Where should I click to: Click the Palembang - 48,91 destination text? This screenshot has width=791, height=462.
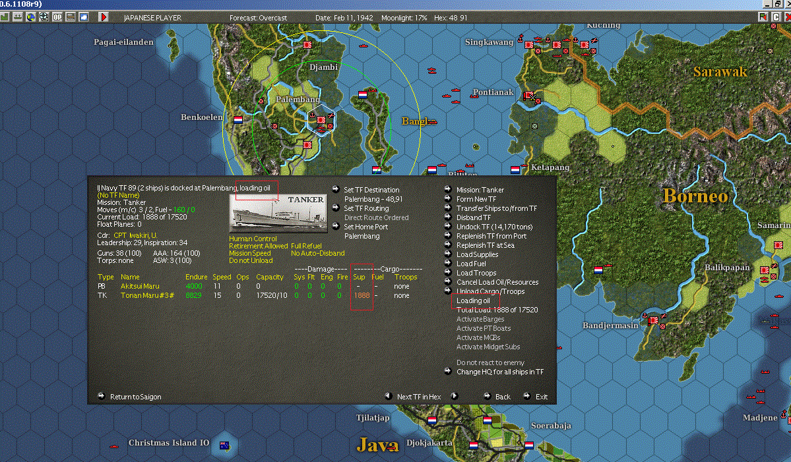(373, 199)
